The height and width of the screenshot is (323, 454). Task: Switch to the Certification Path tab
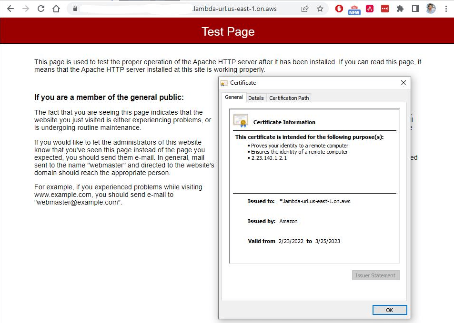[289, 98]
